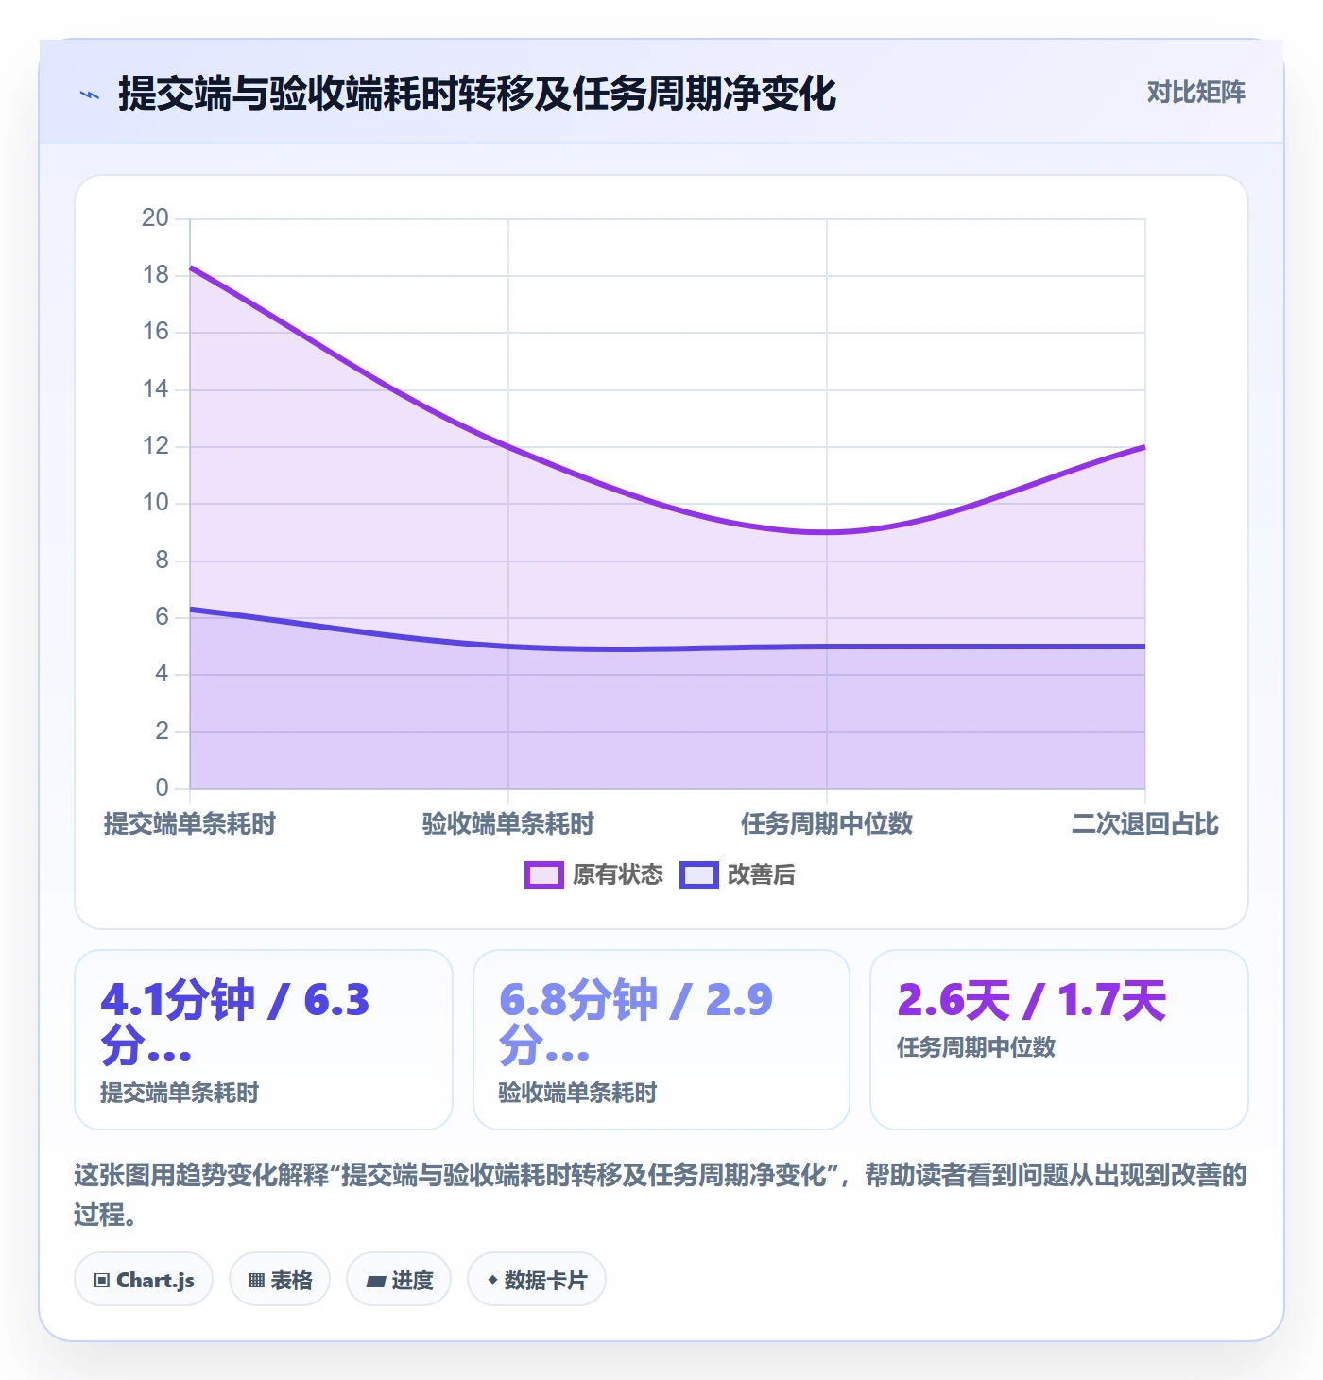Select the Chart.js tag
The height and width of the screenshot is (1380, 1323).
pos(144,1280)
